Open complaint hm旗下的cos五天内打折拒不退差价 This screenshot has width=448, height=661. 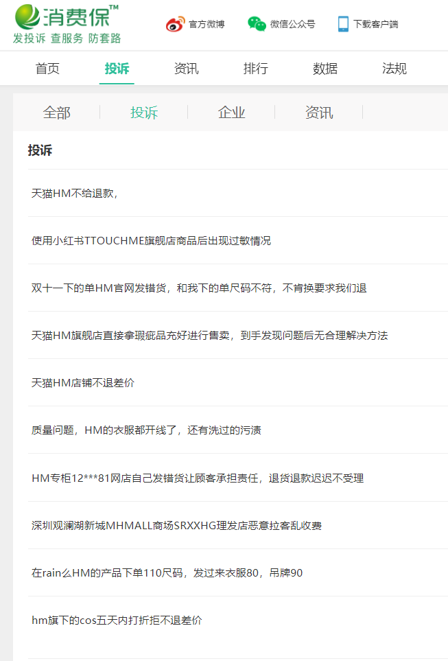click(x=117, y=620)
